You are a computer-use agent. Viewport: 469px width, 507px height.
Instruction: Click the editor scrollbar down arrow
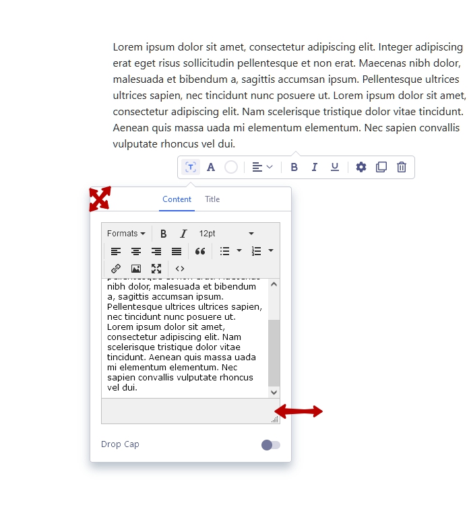274,392
